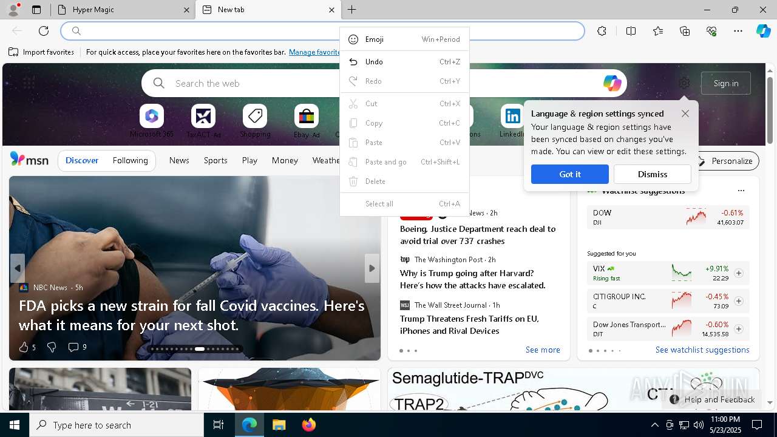Choose Undo from context menu
Viewport: 777px width, 437px height.
(404, 62)
